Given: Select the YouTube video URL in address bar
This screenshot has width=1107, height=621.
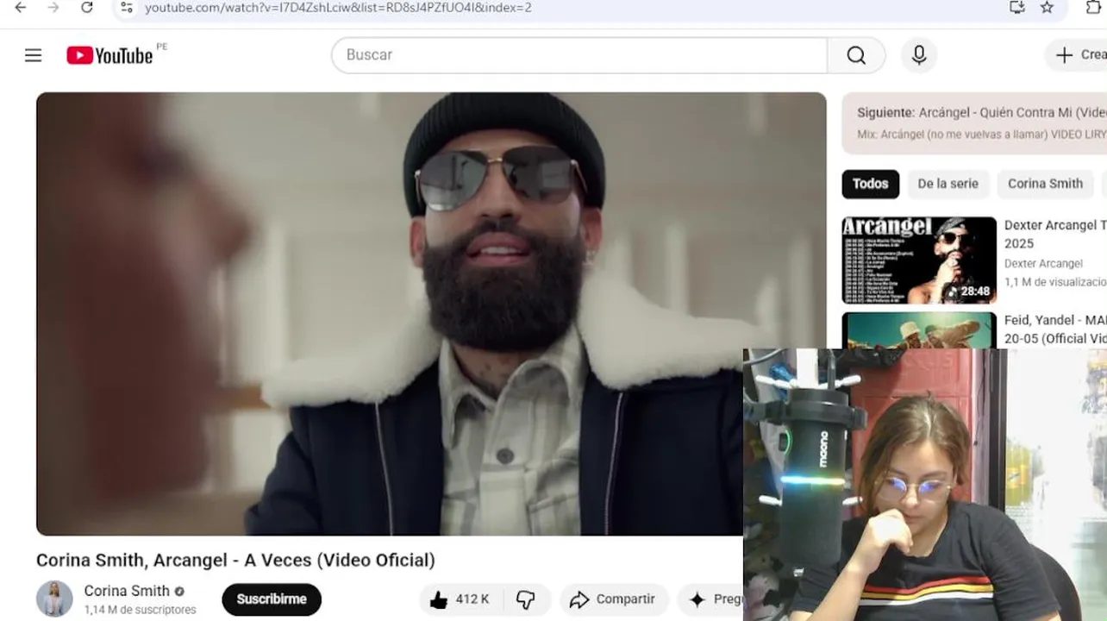Looking at the screenshot, I should tap(338, 8).
